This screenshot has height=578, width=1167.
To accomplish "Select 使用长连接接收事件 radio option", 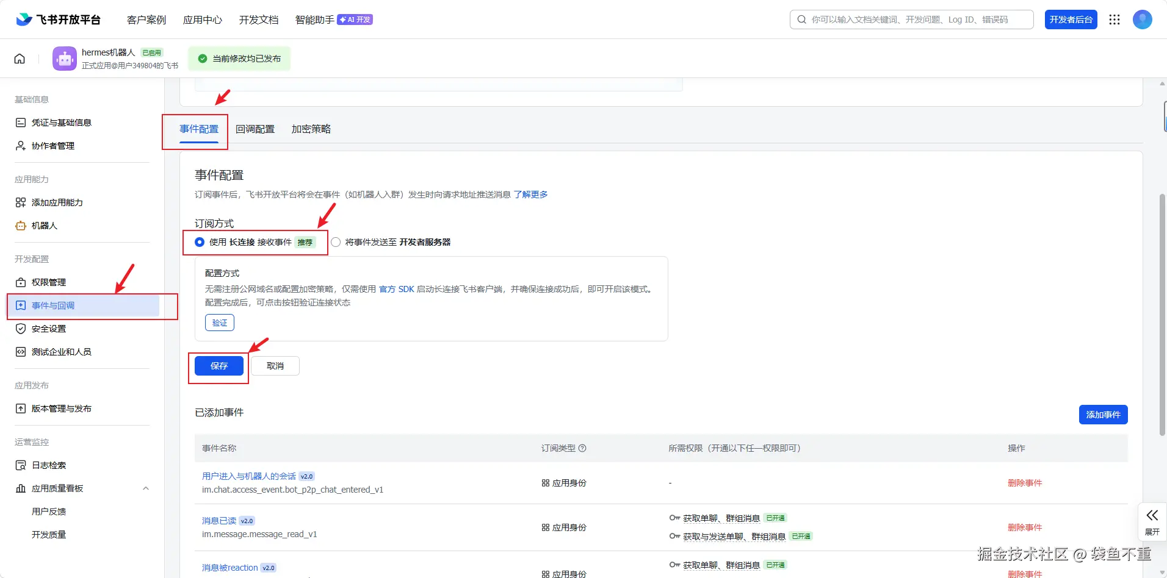I will tap(200, 242).
